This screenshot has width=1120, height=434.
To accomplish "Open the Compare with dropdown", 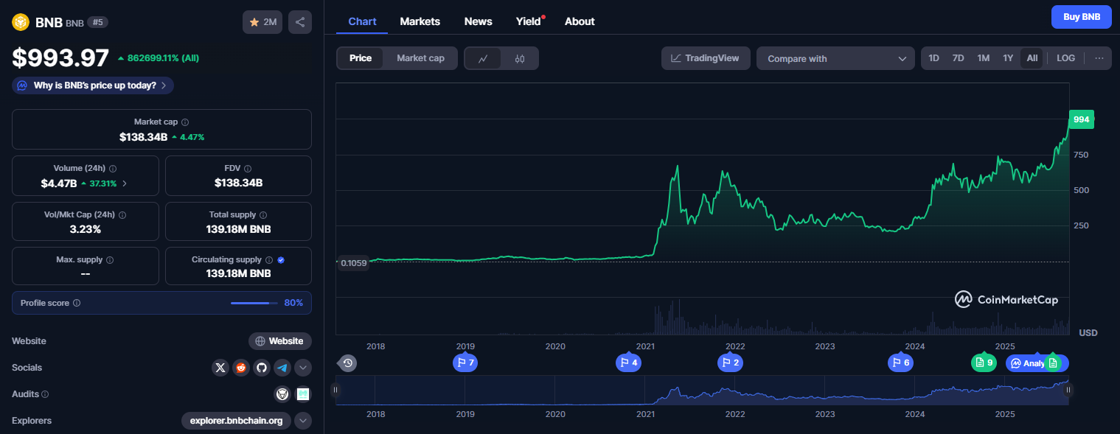I will [x=835, y=58].
